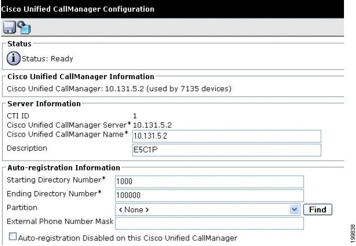Click the Find button beside Partition

(318, 210)
